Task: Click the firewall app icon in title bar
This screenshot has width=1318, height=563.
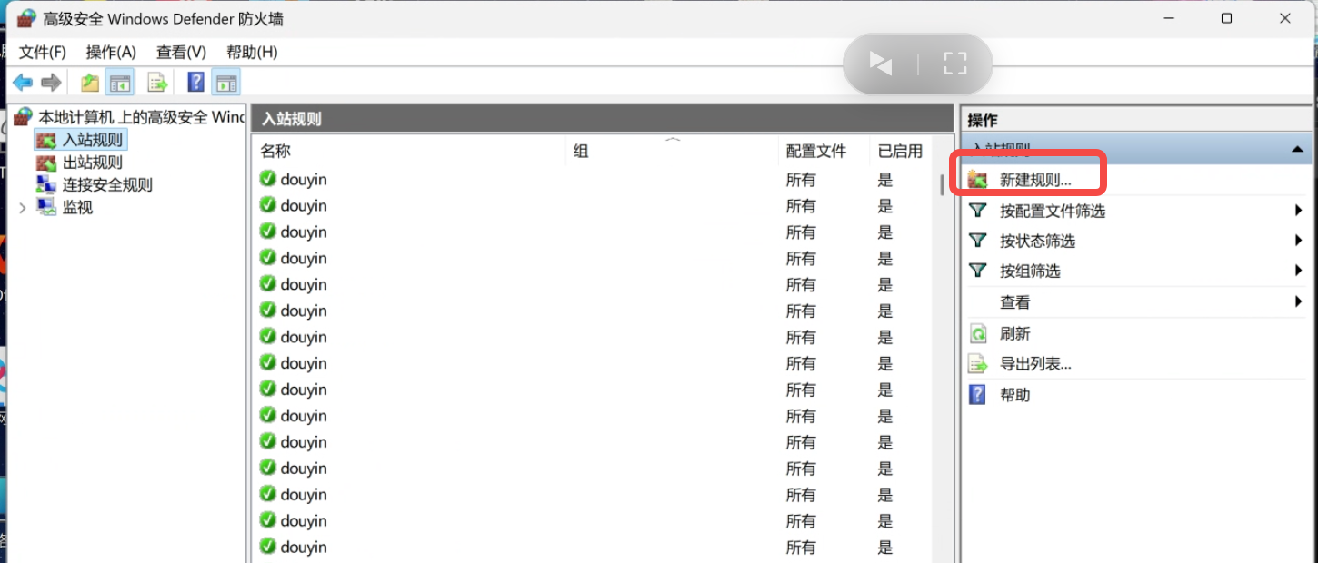Action: (26, 18)
